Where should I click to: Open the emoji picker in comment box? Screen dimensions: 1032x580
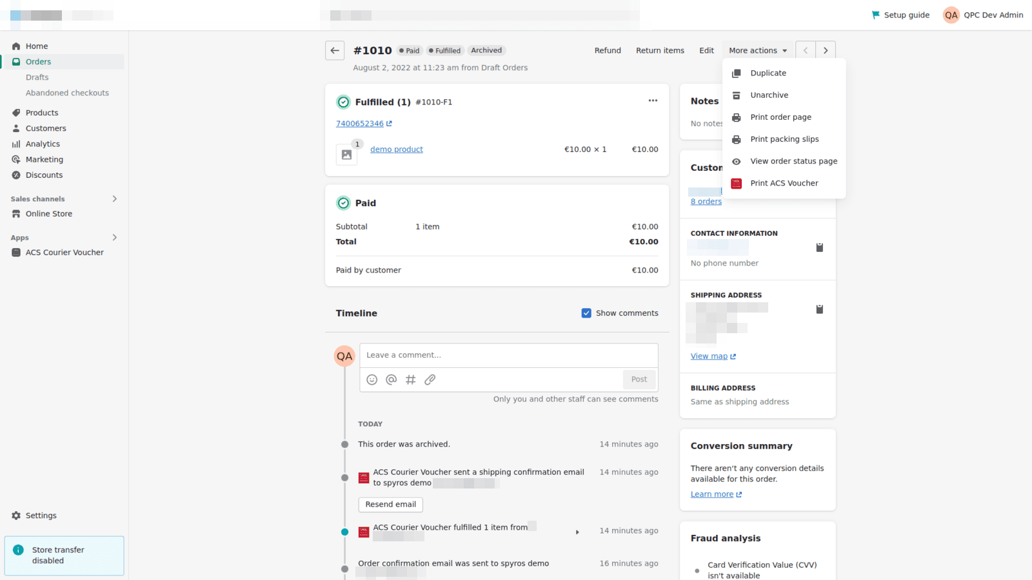coord(372,380)
